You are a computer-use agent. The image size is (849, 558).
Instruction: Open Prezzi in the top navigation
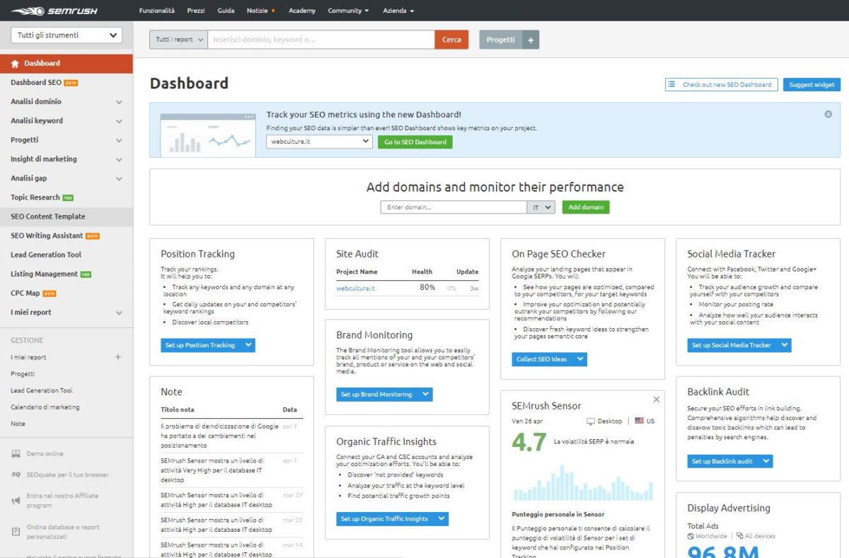point(196,11)
